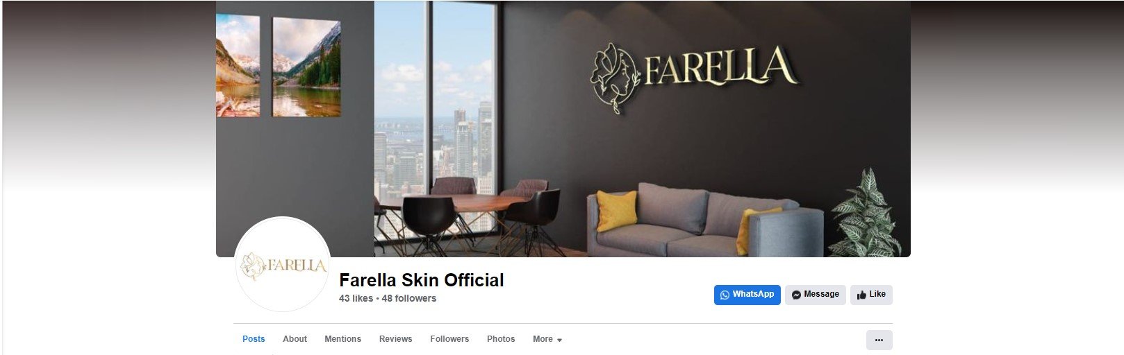Open the Photos tab
The height and width of the screenshot is (355, 1124).
tap(501, 339)
